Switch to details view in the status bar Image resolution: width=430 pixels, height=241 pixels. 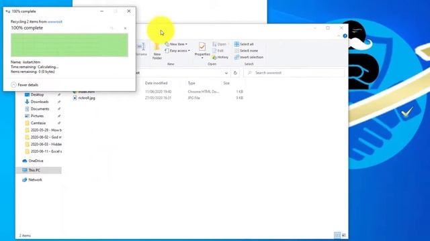coord(337,235)
